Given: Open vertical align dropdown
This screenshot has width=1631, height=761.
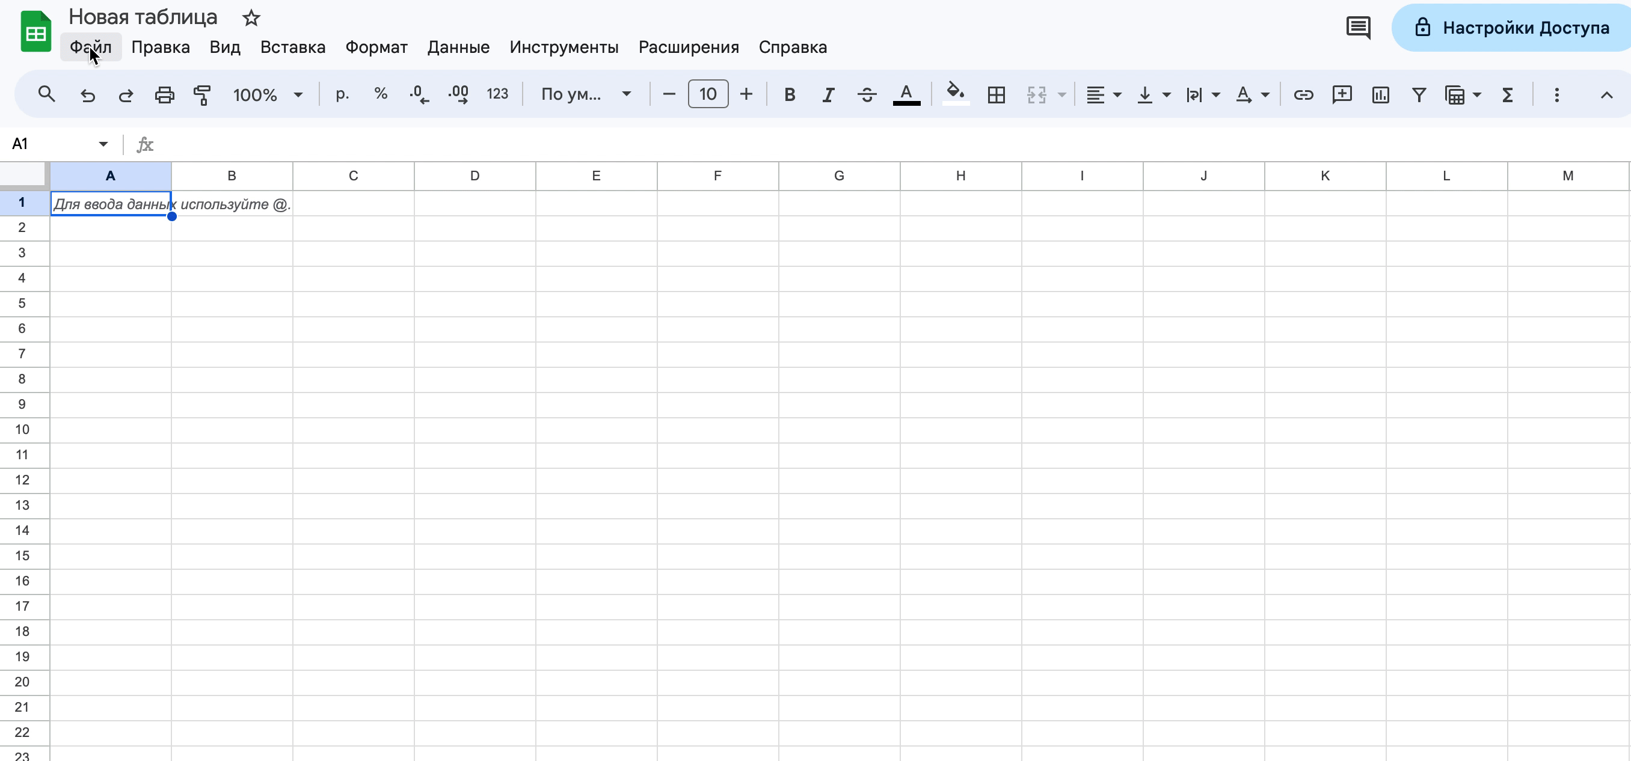Looking at the screenshot, I should click(1153, 95).
